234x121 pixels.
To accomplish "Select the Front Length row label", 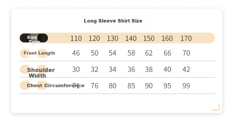I will click(39, 53).
